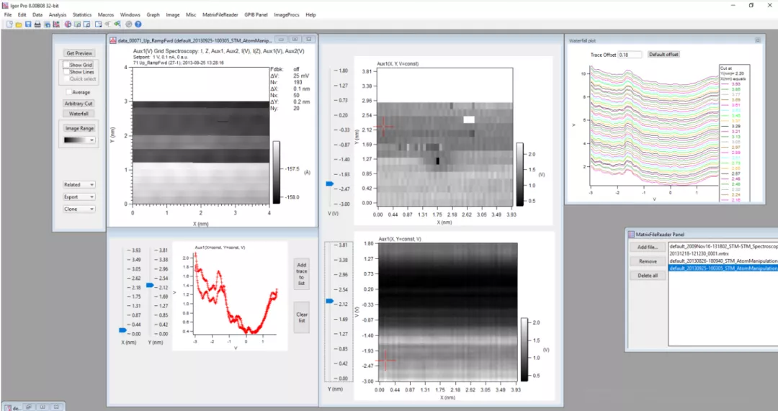Screen dimensions: 778x411
Task: Open the GPIB Panel menu
Action: pyautogui.click(x=256, y=15)
